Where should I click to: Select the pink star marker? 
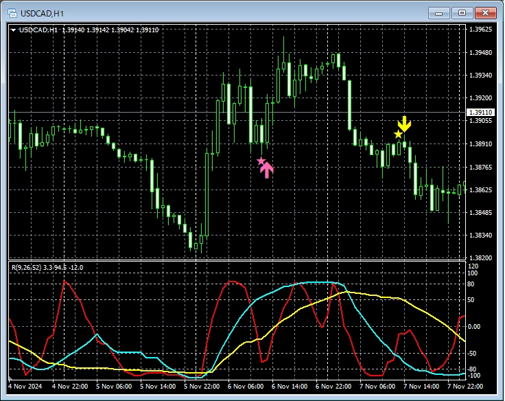click(x=261, y=161)
